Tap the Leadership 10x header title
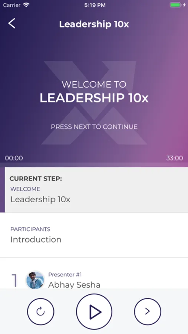 94,24
